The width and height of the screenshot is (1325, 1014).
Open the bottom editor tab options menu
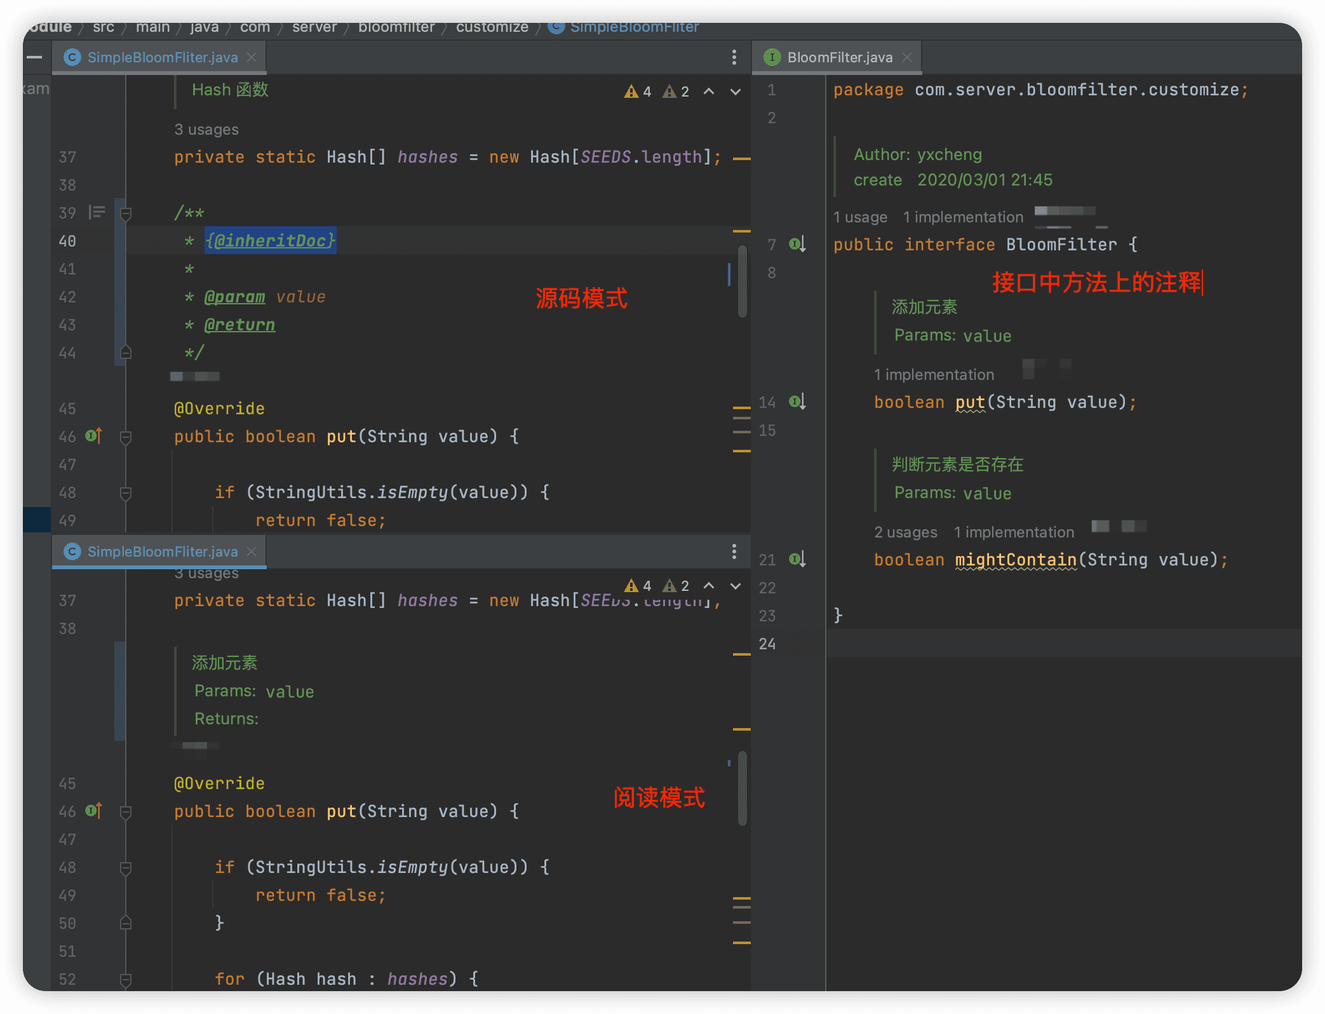pyautogui.click(x=734, y=551)
